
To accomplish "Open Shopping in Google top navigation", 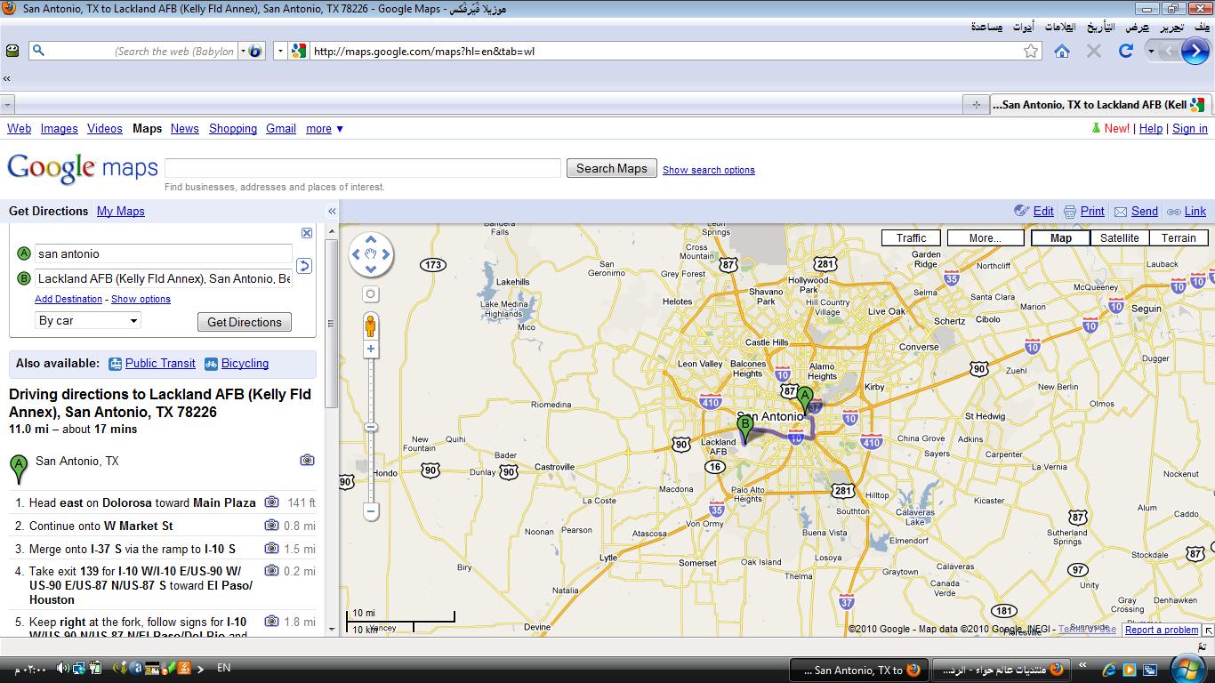I will (233, 129).
